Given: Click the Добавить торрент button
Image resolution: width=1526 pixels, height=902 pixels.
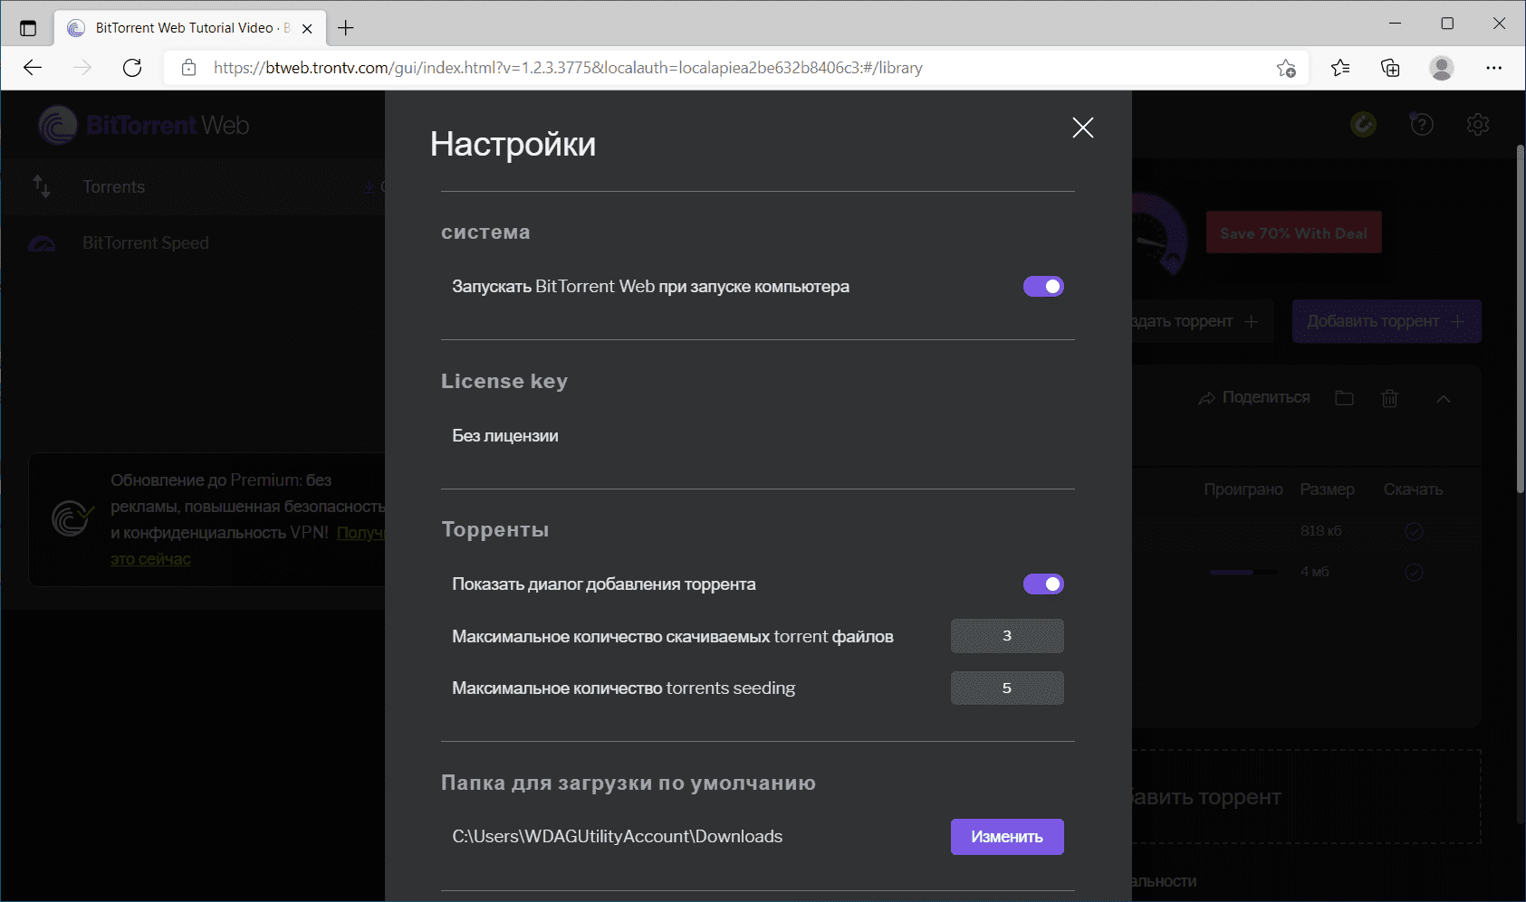Looking at the screenshot, I should click(1387, 321).
